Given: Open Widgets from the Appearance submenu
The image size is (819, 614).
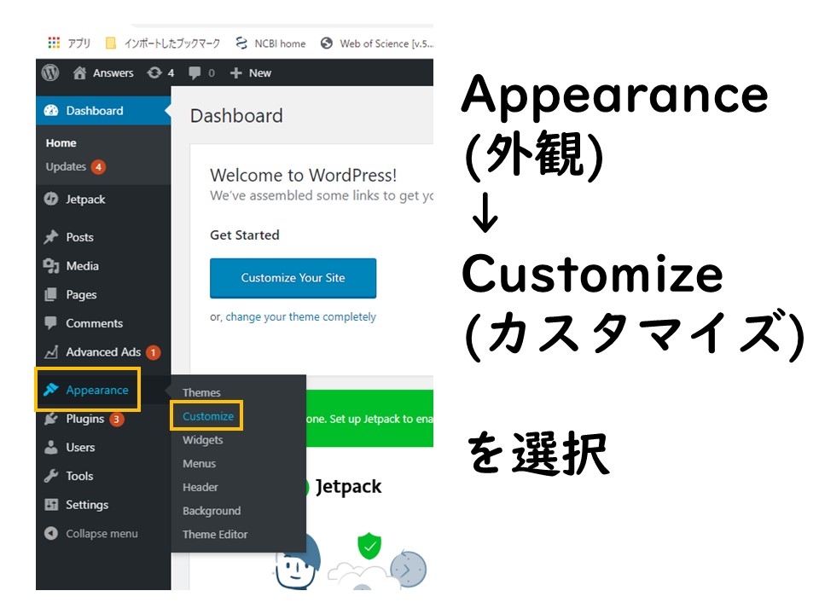Looking at the screenshot, I should pyautogui.click(x=203, y=440).
